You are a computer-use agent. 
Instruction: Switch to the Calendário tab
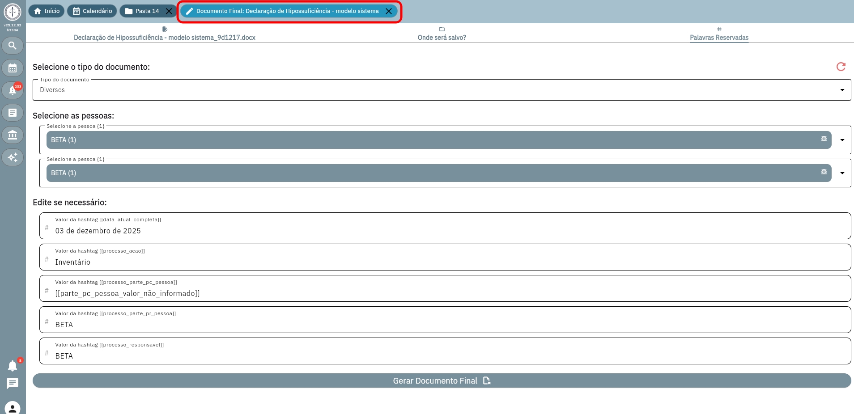[x=92, y=11]
